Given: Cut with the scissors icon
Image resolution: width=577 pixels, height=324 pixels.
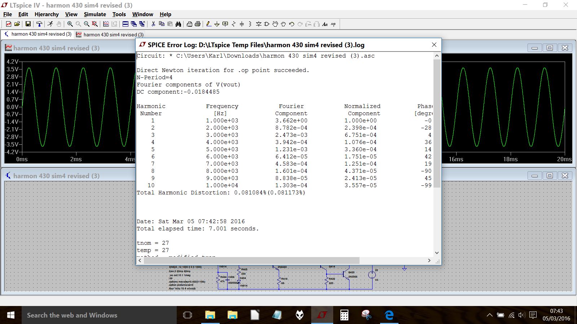Looking at the screenshot, I should 153,24.
